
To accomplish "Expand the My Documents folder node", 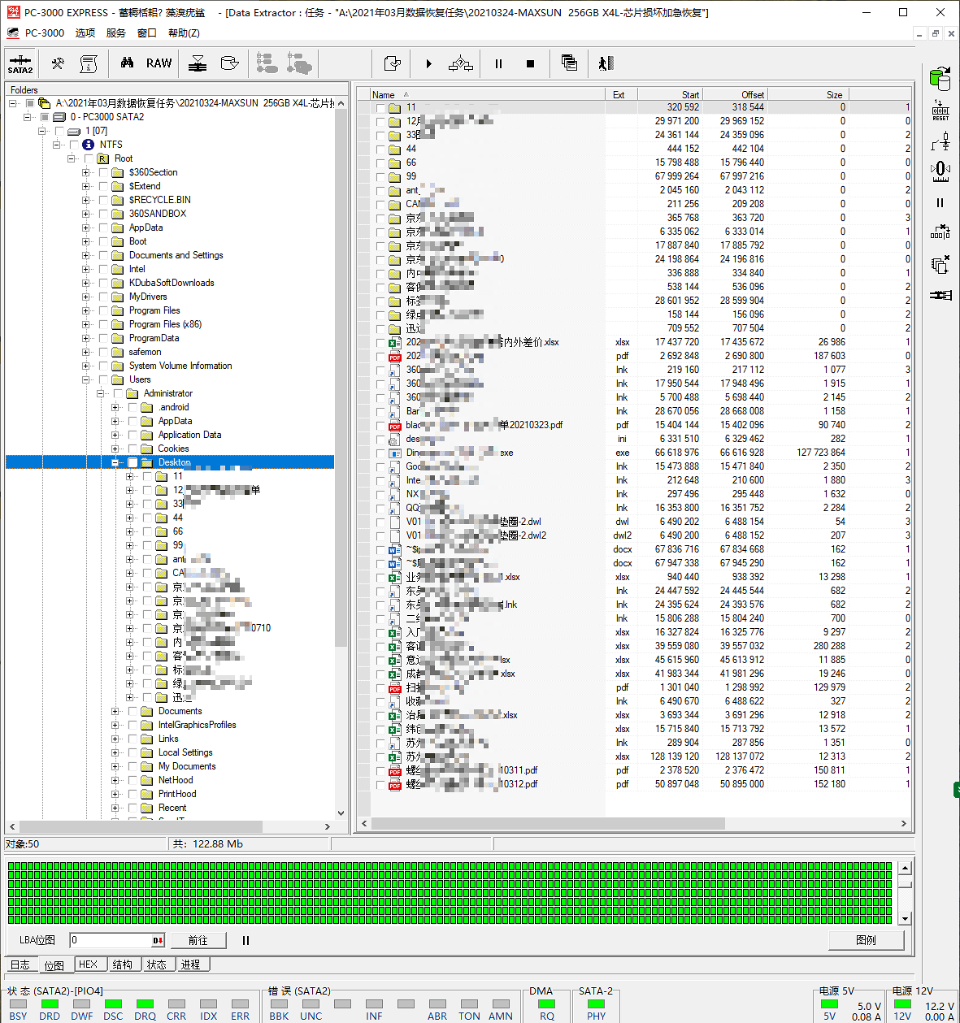I will [x=115, y=766].
